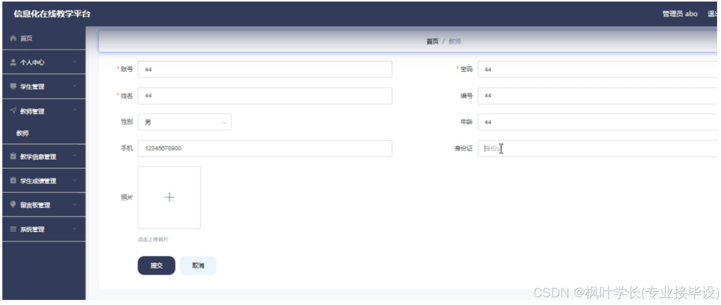Expand the 系统管理 chevron
This screenshot has width=721, height=305.
click(x=74, y=229)
